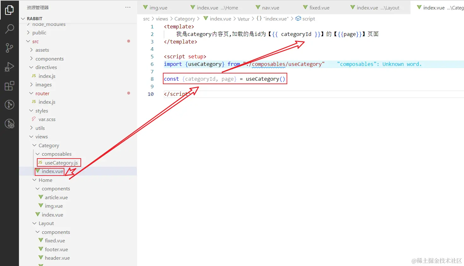The image size is (464, 266).
Task: Click the JS icon of index.js under router
Action: pos(34,102)
